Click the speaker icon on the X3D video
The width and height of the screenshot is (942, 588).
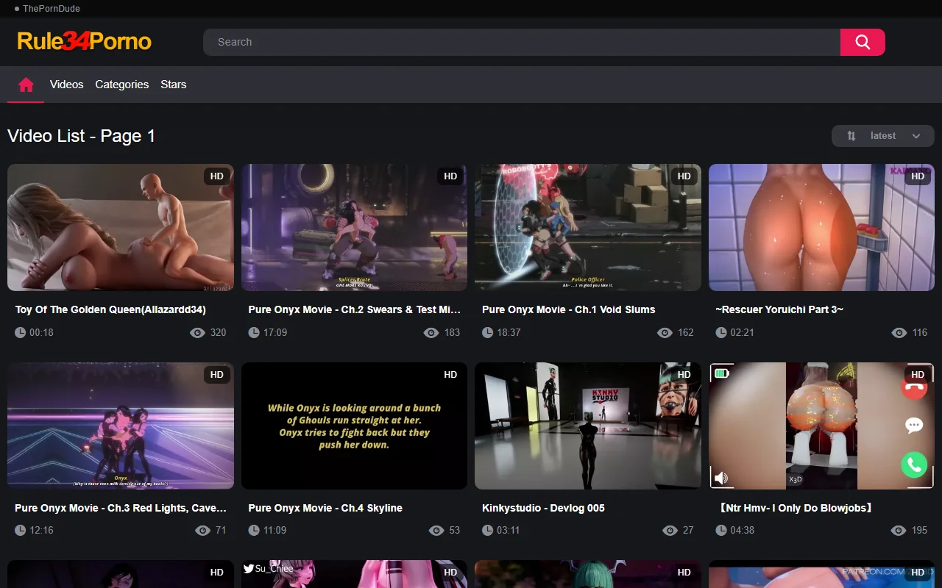pos(721,477)
